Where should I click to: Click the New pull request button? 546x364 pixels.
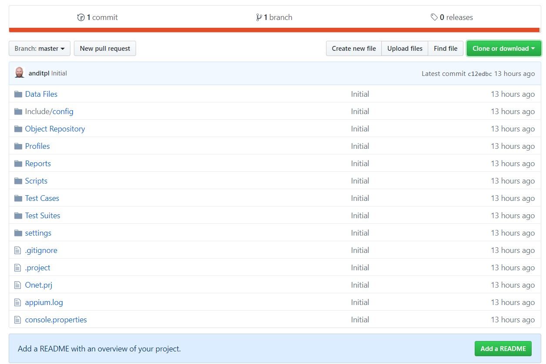105,49
